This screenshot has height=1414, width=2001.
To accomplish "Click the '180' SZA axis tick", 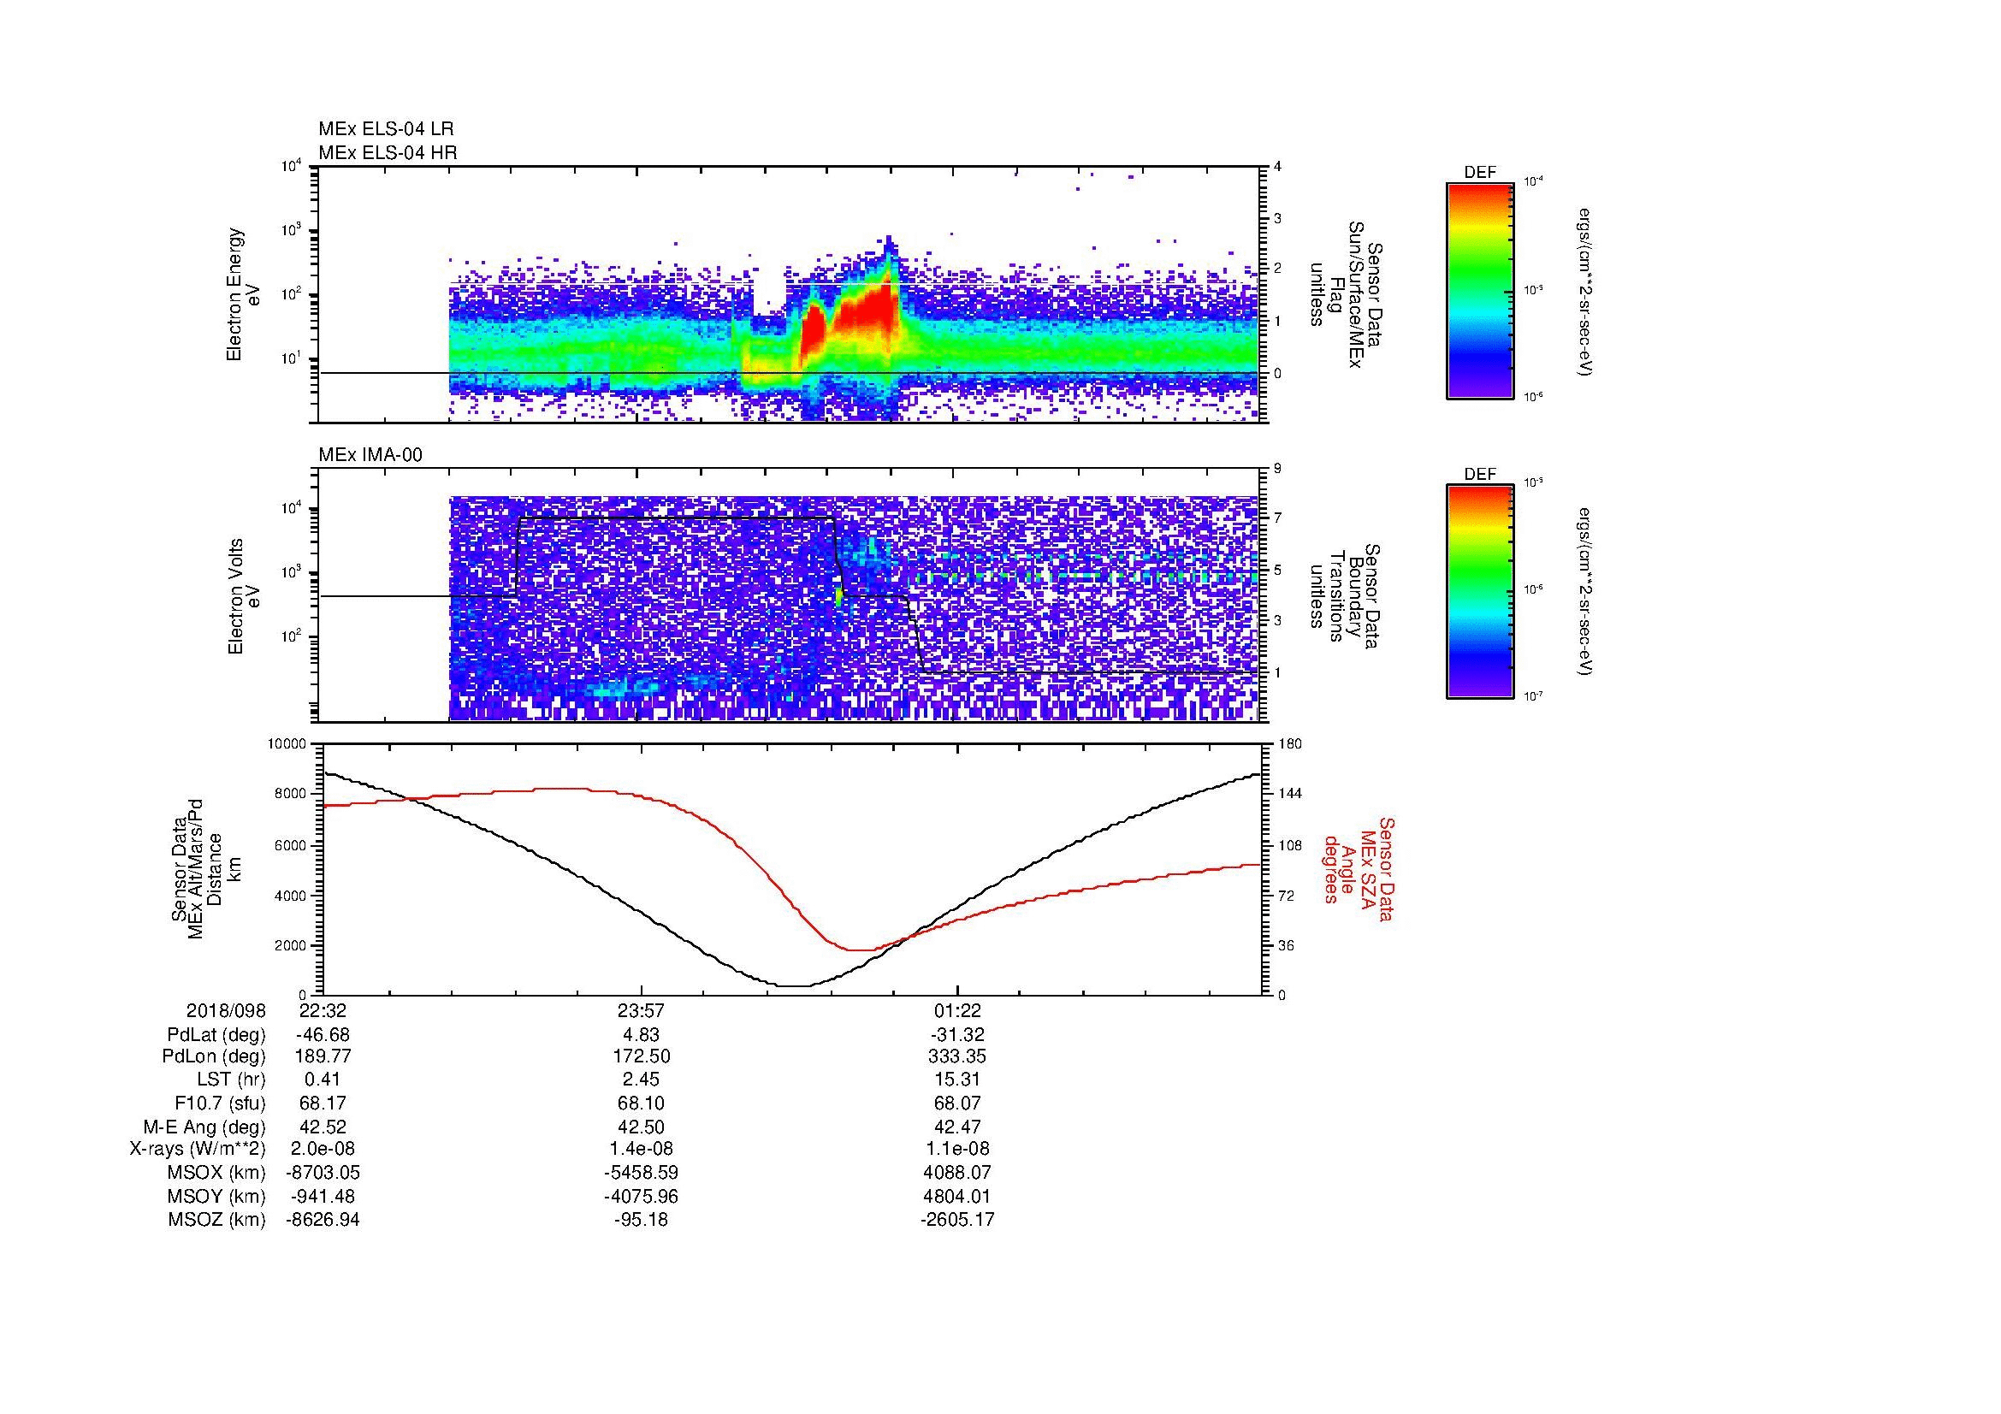I will [1291, 744].
